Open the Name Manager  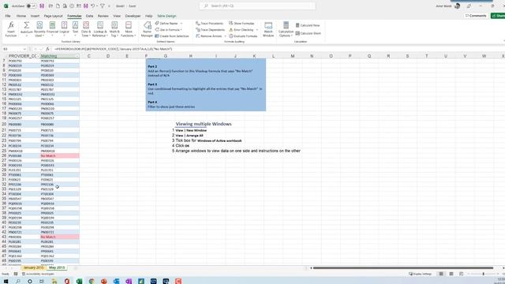pos(147,29)
